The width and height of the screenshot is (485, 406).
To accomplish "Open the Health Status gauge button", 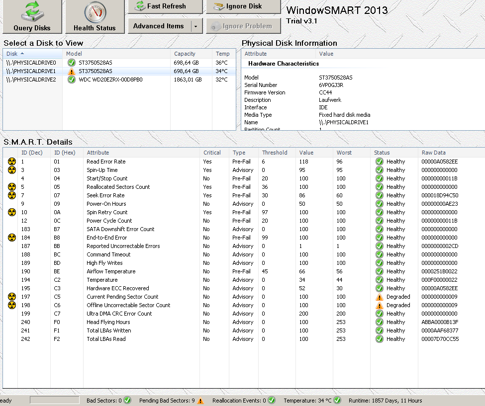I will point(95,16).
